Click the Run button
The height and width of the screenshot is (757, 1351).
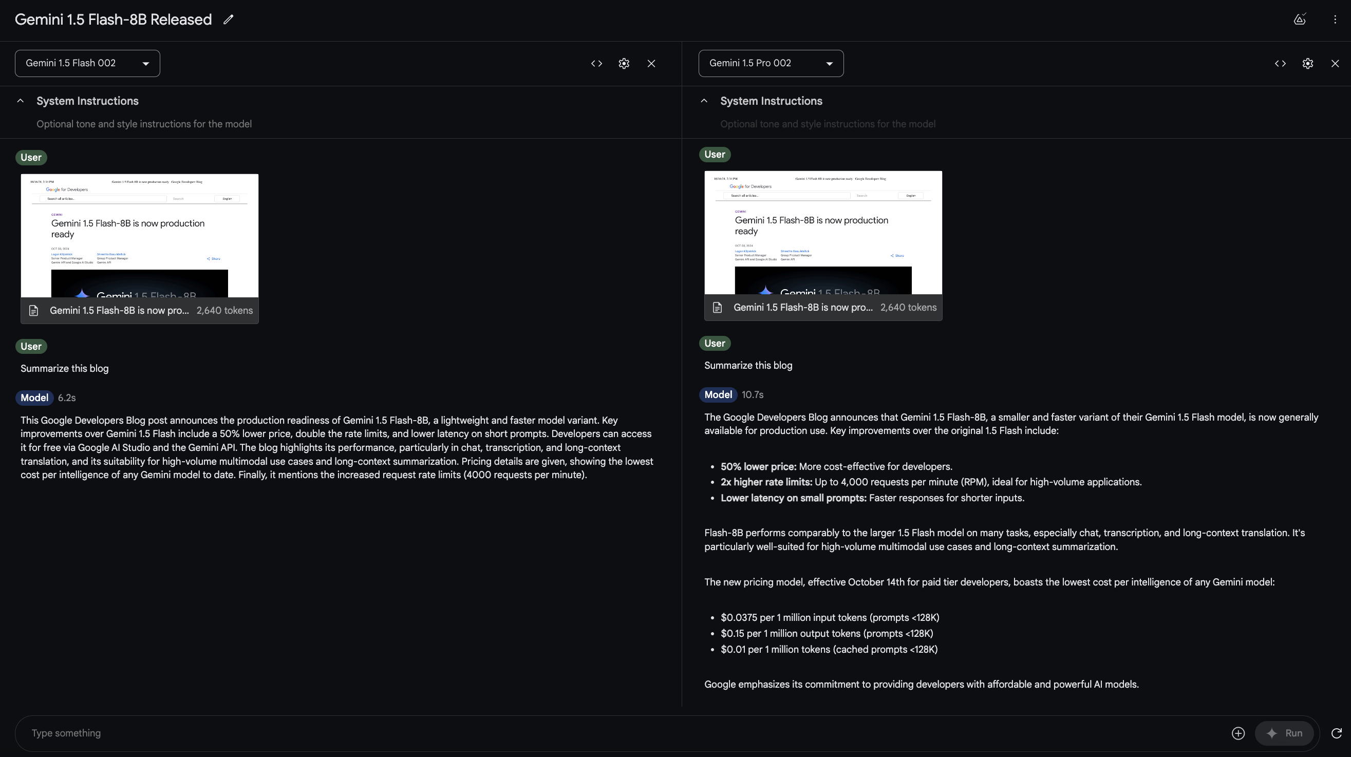1284,733
